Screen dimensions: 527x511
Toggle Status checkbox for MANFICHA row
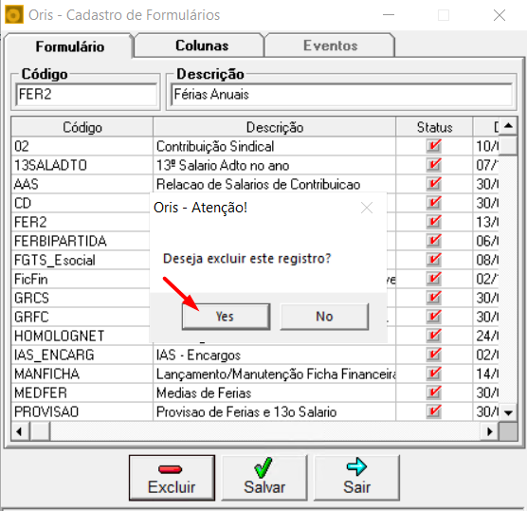tap(433, 374)
